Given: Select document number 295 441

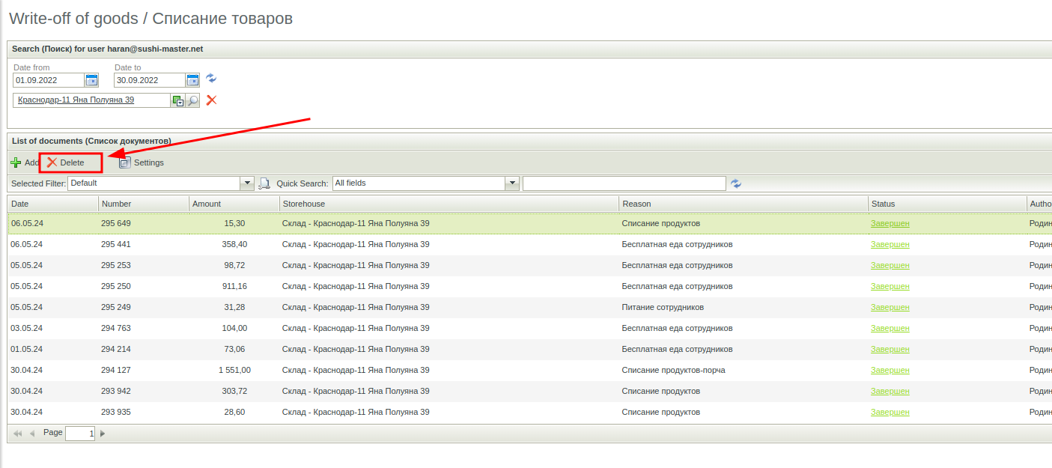Looking at the screenshot, I should point(116,244).
